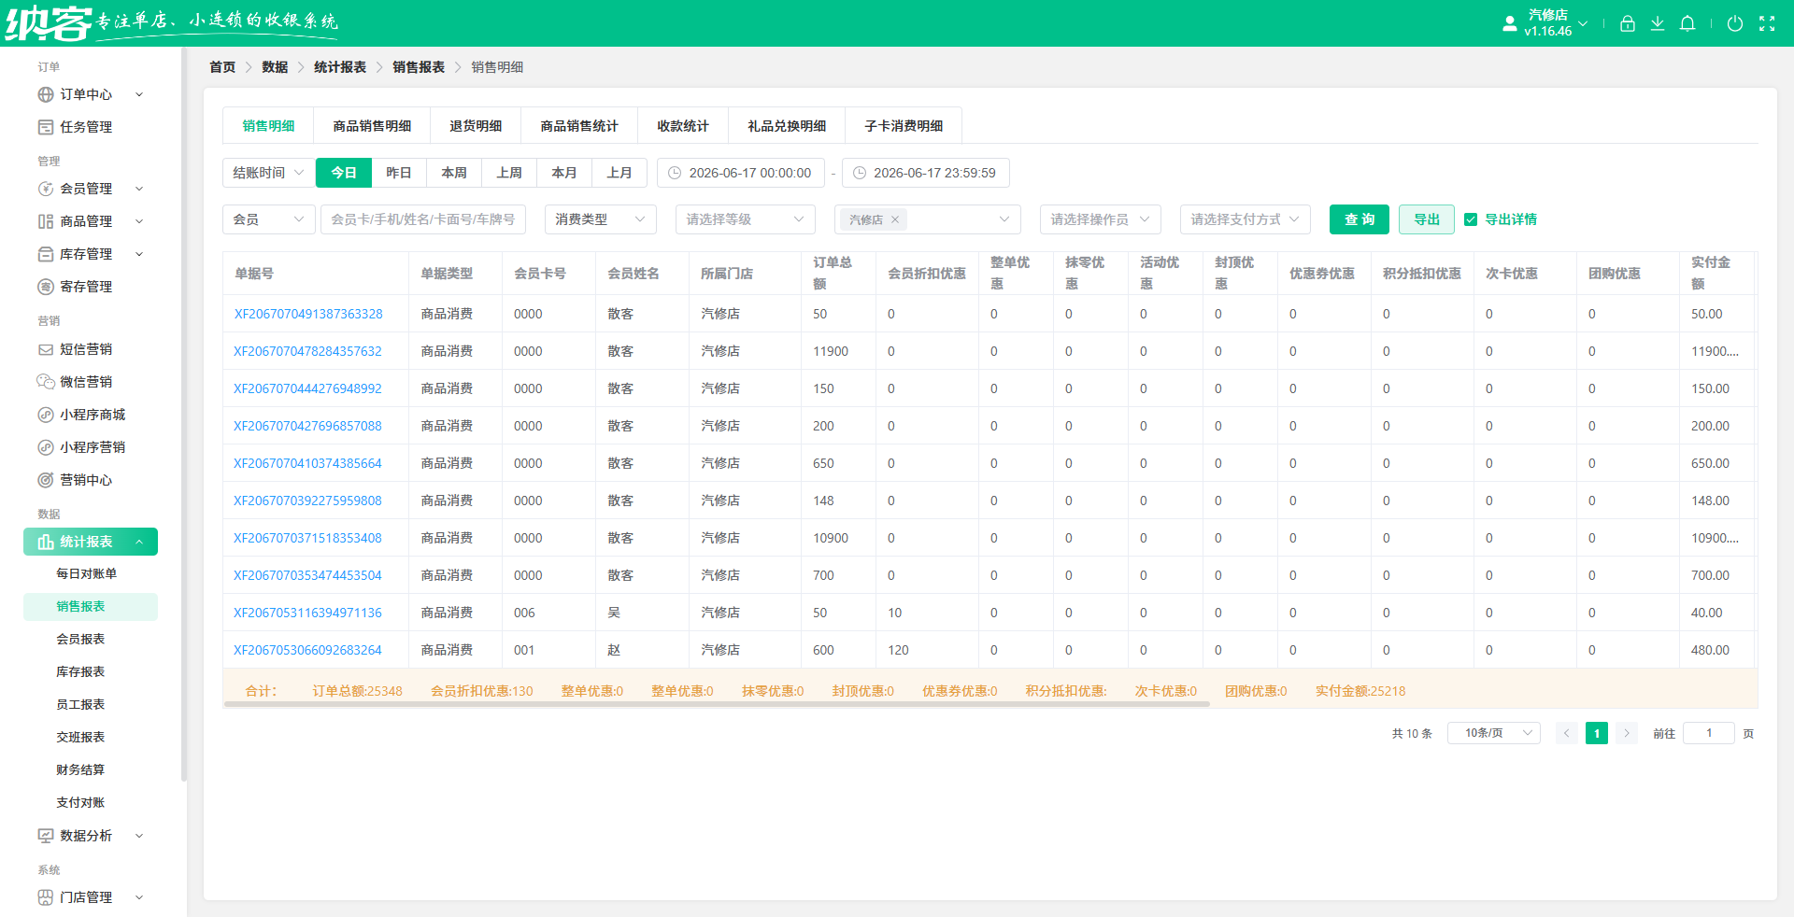Open 营销中心 in the sidebar
This screenshot has height=917, width=1794.
[x=86, y=480]
